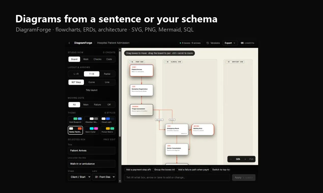This screenshot has width=323, height=193.
Task: Click the back arrow beside DiagramForge
Action: [x=69, y=43]
